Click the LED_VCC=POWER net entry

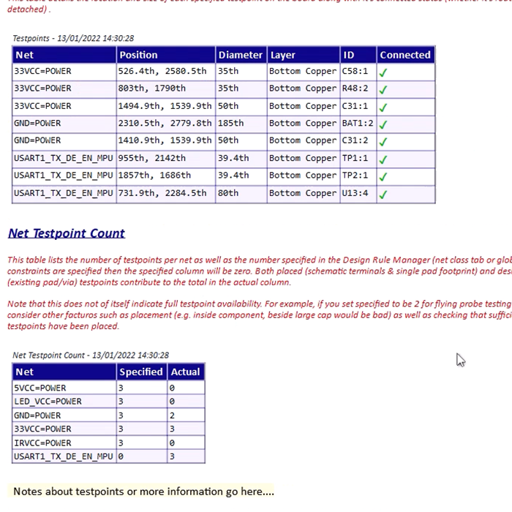pos(48,402)
